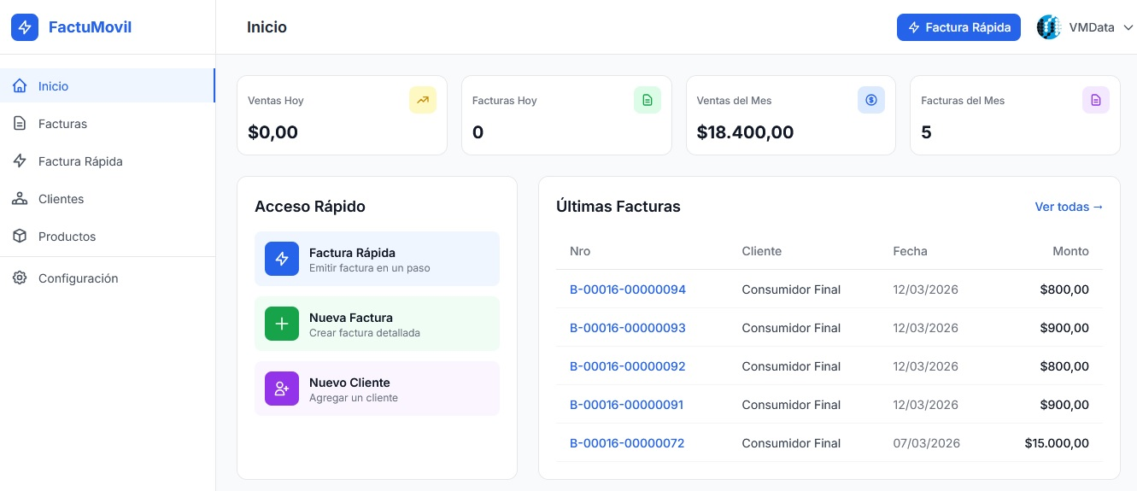Click the Ver todas link
Viewport: 1137px width, 491px height.
point(1069,207)
